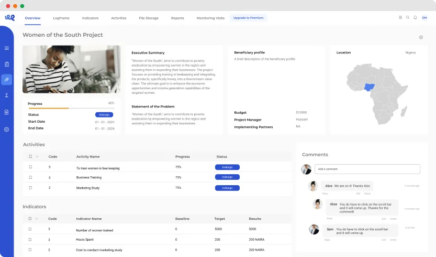Screen dimensions: 436x257
Task: Expand the Indicators bulk-select dropdown arrow
Action: pyautogui.click(x=37, y=219)
